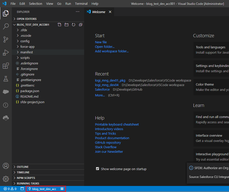Image resolution: width=229 pixels, height=192 pixels.
Task: Collapse the BLOG_TEST_DEV_ACC001 root folder
Action: (33, 25)
